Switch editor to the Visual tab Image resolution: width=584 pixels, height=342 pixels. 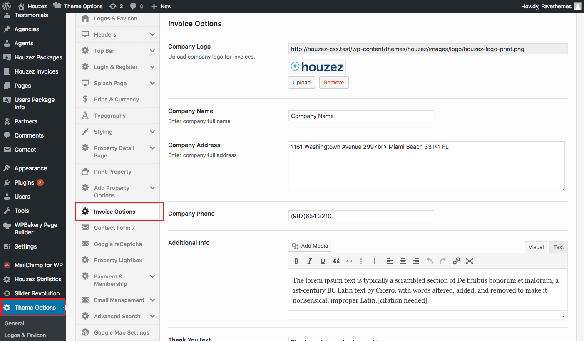click(x=536, y=247)
